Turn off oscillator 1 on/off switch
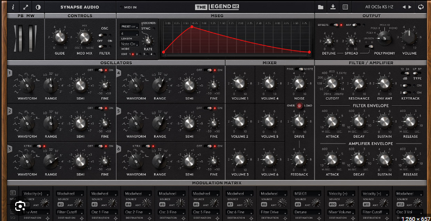 pyautogui.click(x=99, y=70)
